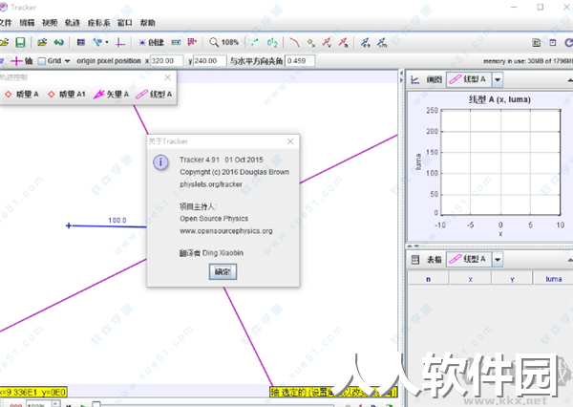
Task: Click the n column header
Action: 428,279
